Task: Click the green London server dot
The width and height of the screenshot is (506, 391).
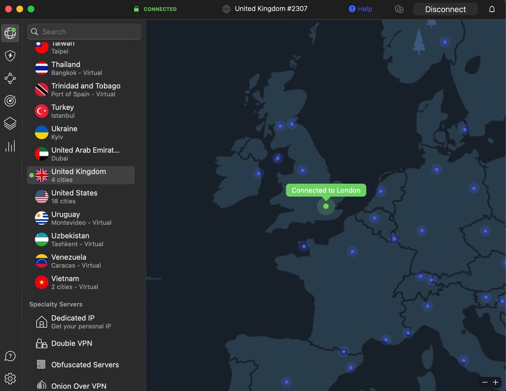Action: pos(326,206)
